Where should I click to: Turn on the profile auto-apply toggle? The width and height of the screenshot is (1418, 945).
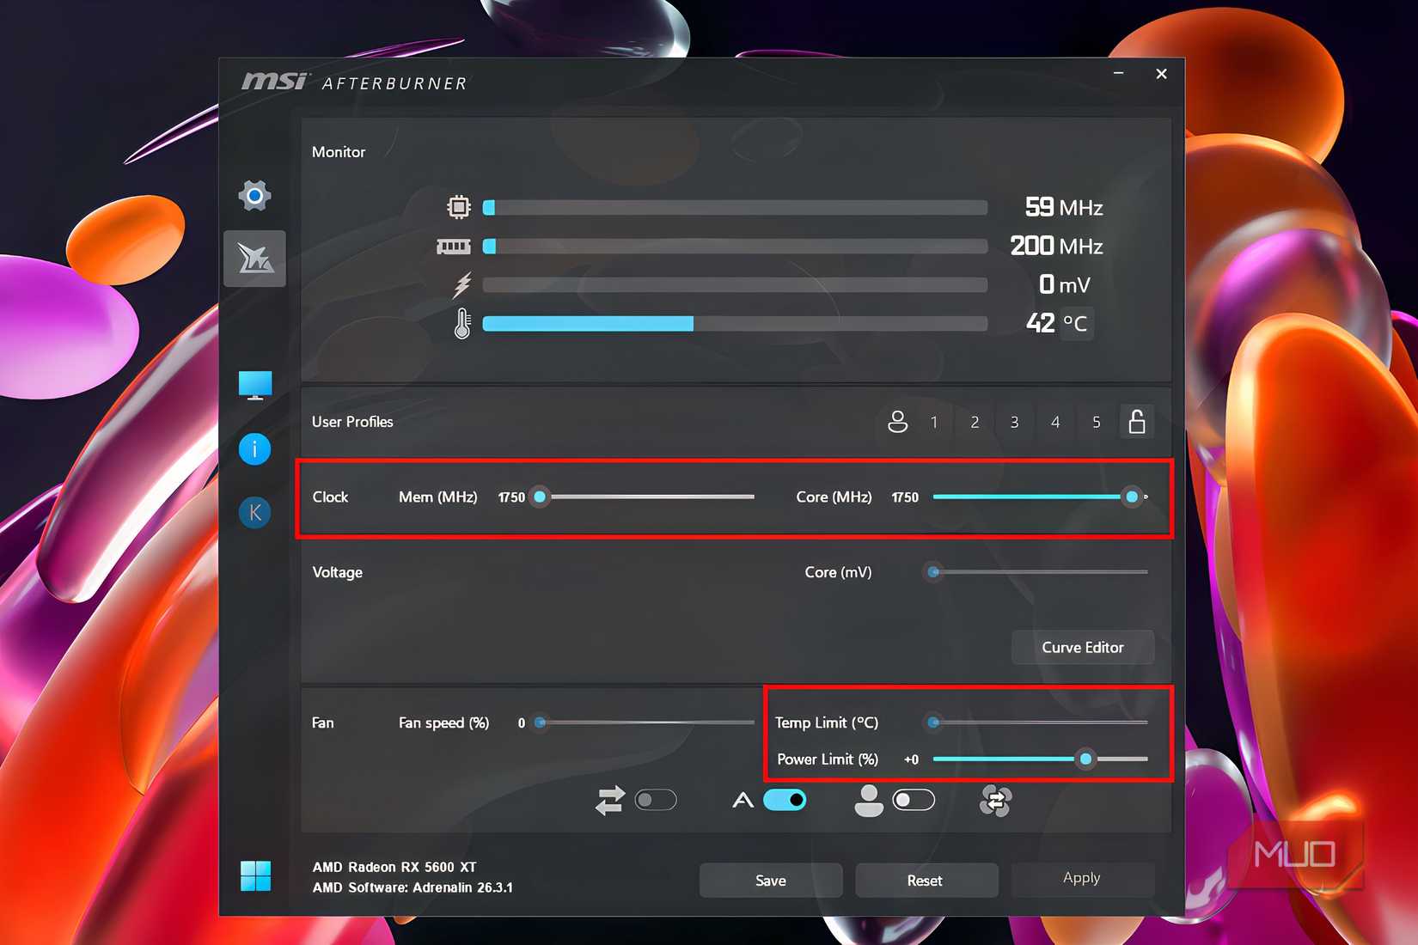[914, 800]
